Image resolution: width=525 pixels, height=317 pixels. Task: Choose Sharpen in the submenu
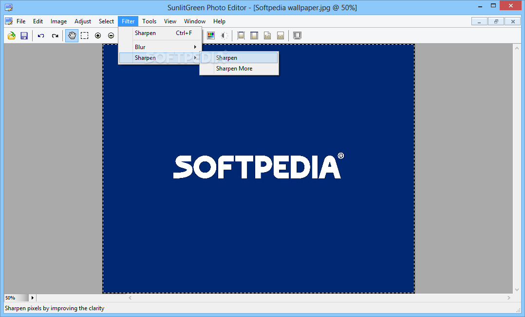tap(239, 58)
